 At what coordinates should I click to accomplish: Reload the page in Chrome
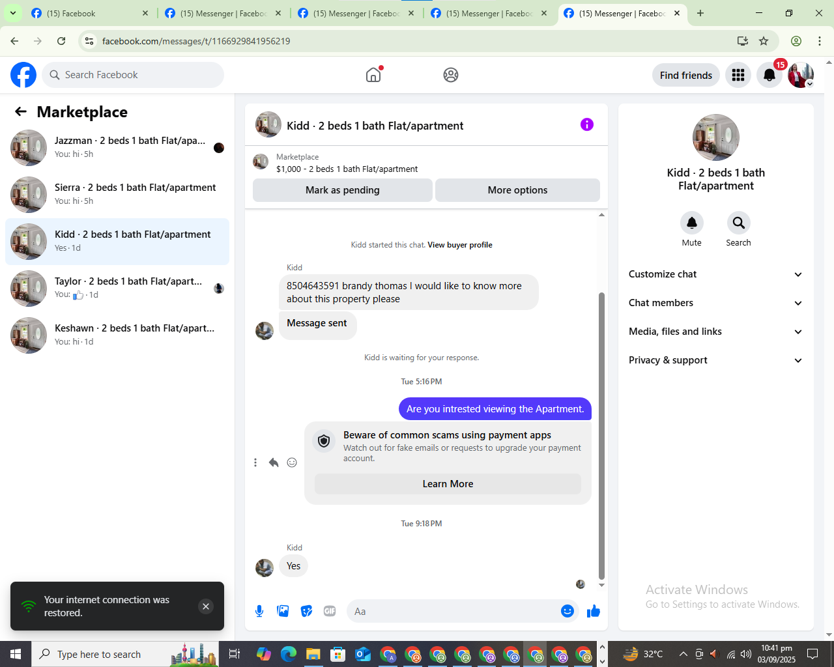[61, 41]
